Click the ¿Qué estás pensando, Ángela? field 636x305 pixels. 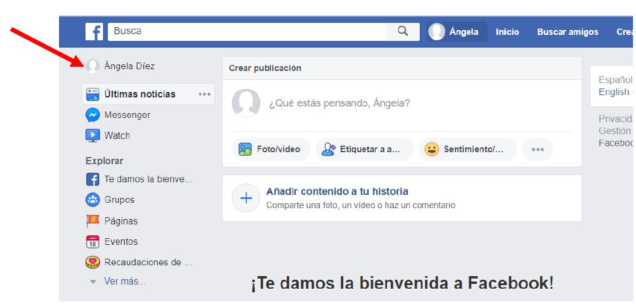click(340, 103)
